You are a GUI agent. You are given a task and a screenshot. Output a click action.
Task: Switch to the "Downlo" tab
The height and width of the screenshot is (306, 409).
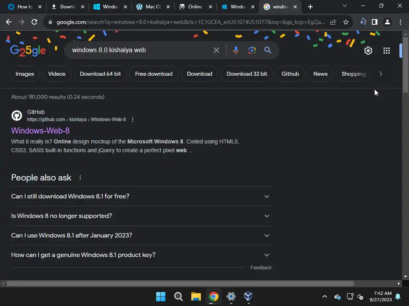[x=68, y=7]
